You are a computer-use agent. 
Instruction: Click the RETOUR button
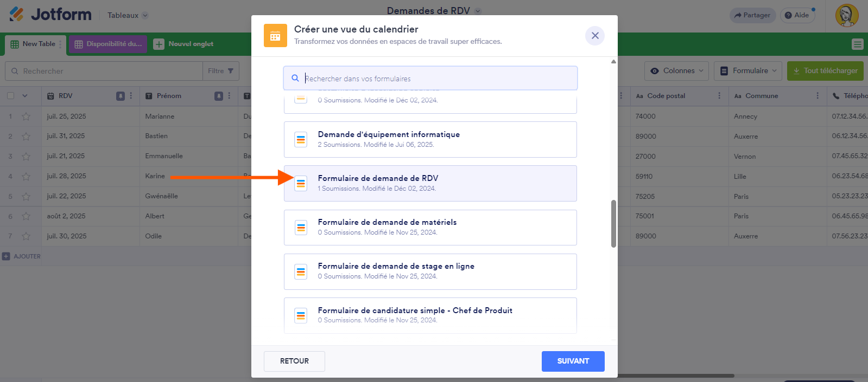point(294,361)
